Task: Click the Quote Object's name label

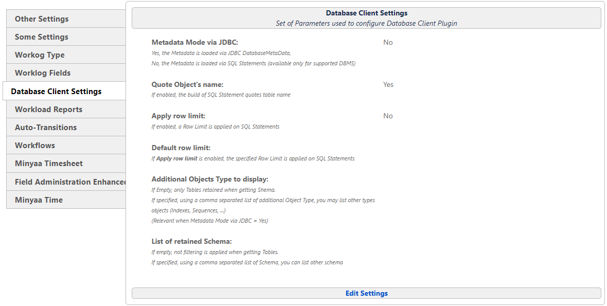Action: coord(187,84)
